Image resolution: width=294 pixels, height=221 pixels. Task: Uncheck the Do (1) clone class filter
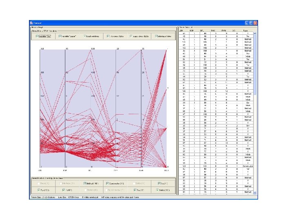(x=159, y=183)
